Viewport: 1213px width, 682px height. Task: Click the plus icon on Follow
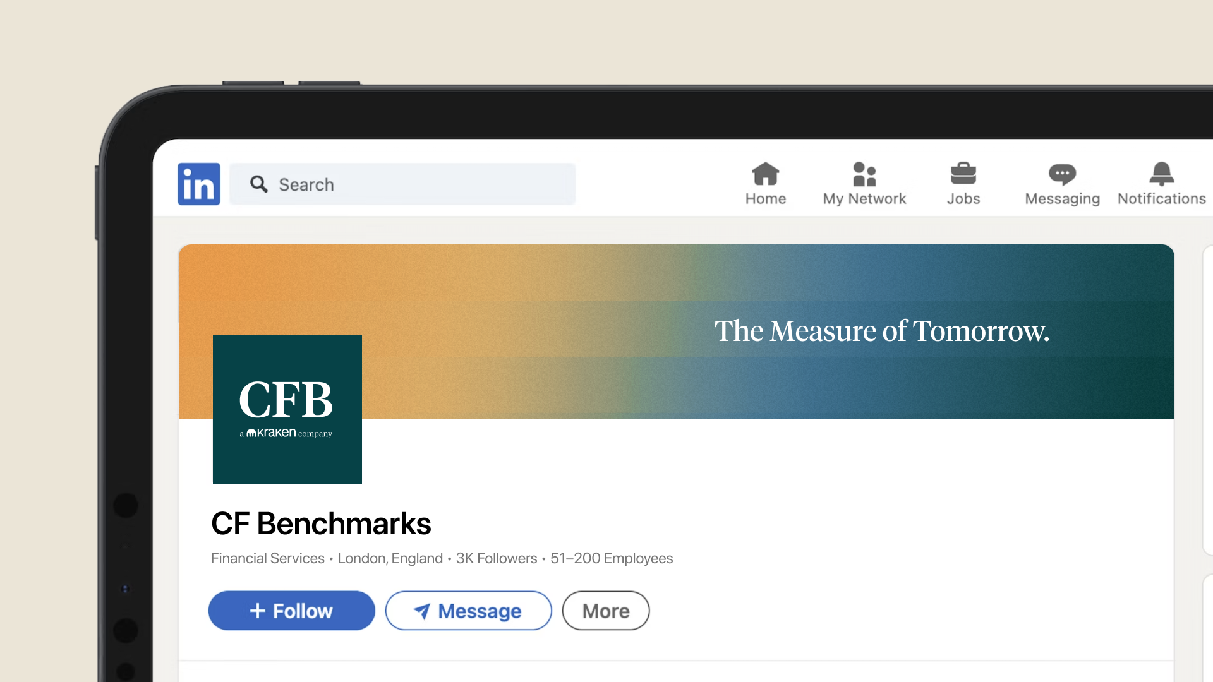(257, 610)
